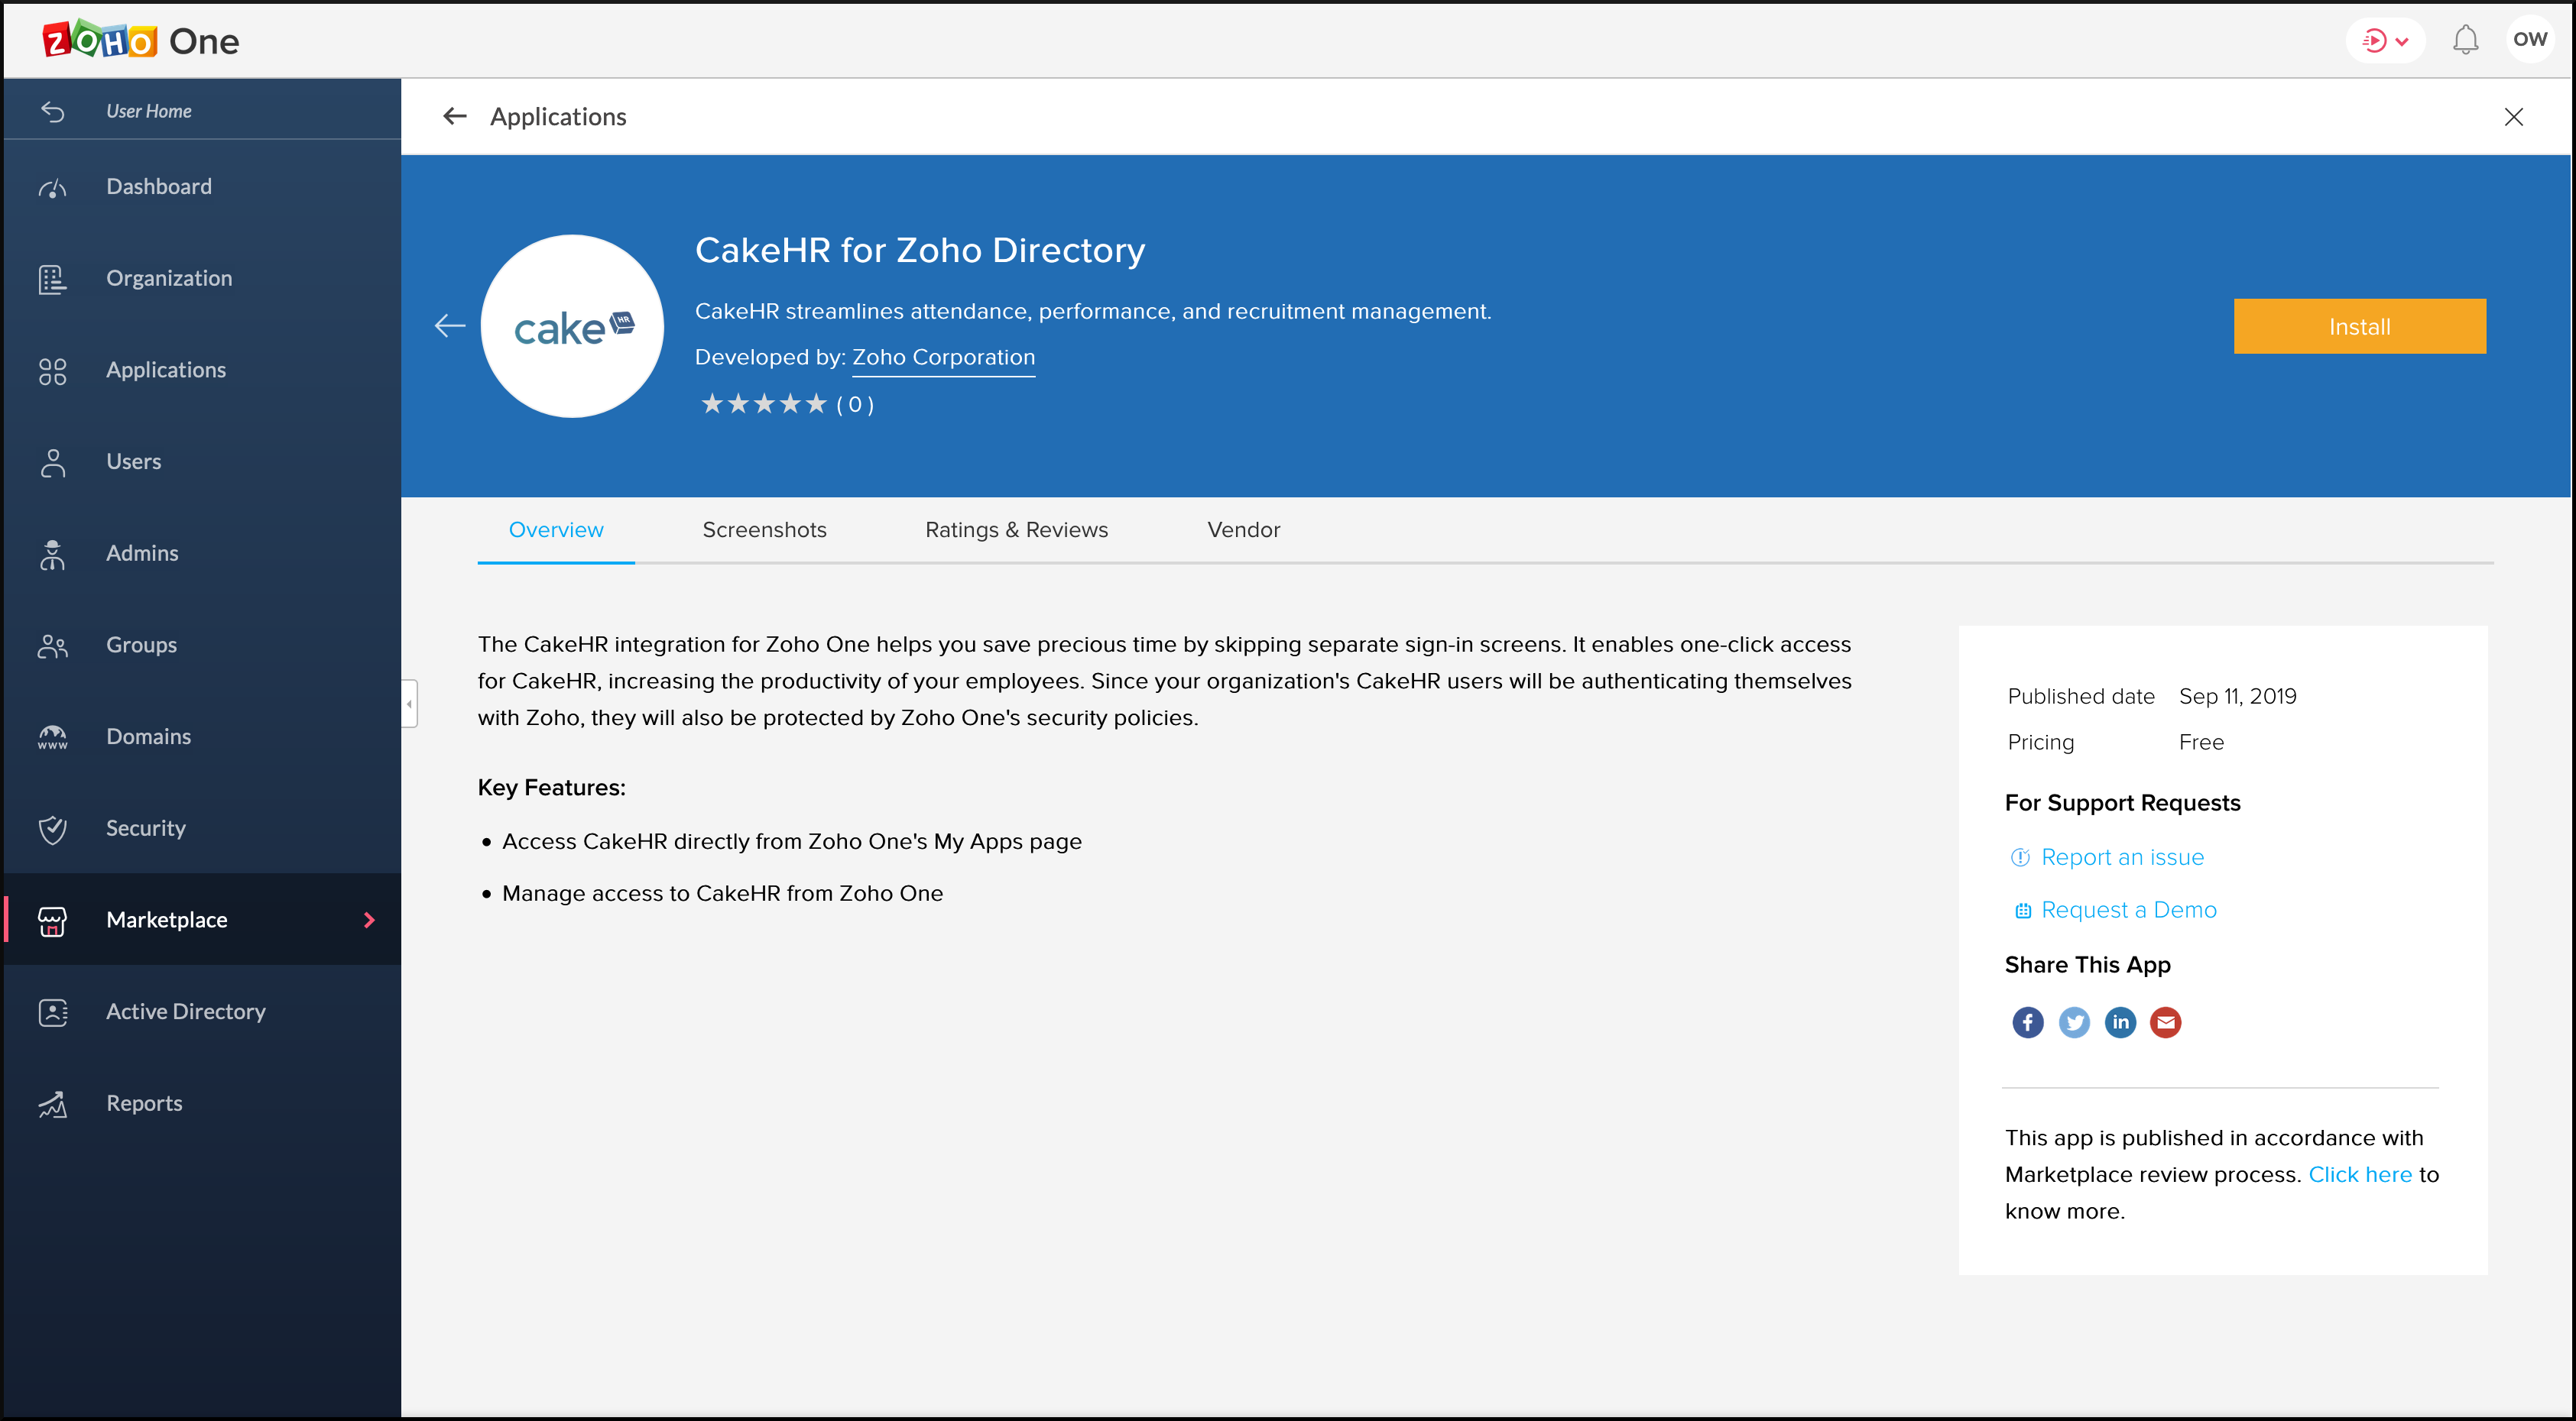Select the Active Directory icon
This screenshot has height=1421, width=2576.
pyautogui.click(x=52, y=1012)
